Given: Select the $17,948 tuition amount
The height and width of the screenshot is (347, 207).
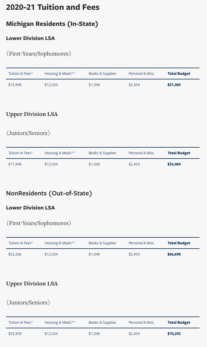Looking at the screenshot, I should (15, 164).
